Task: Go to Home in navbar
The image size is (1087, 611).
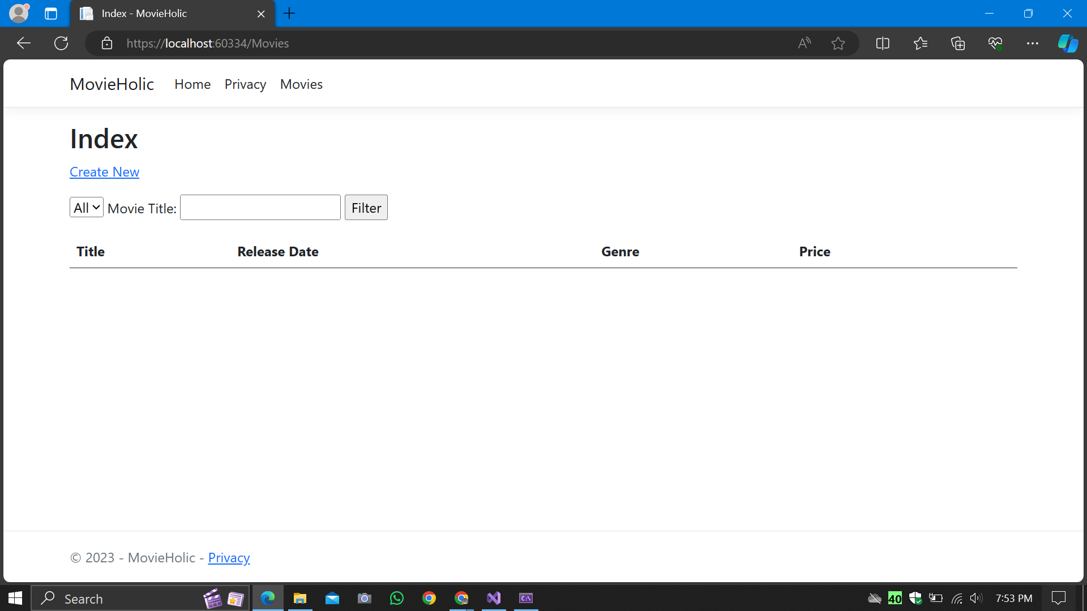Action: point(192,84)
